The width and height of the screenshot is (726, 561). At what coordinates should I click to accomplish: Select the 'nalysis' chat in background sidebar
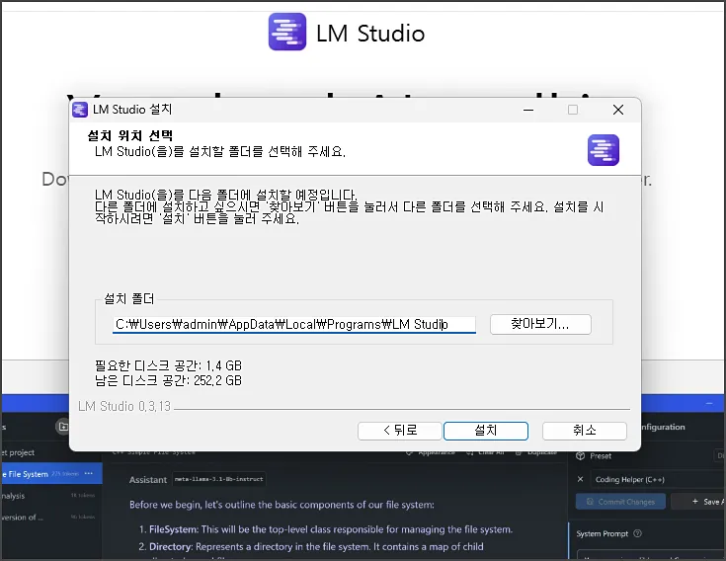point(51,495)
